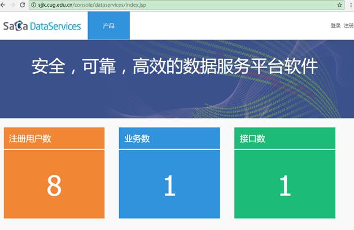Click the sjjk.cug.edu.cn address bar
The image size is (354, 230).
[186, 5]
